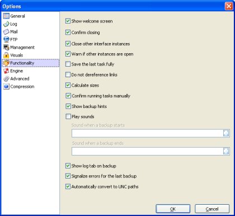Browse for backup end sound file
235x216 pixels.
point(226,151)
